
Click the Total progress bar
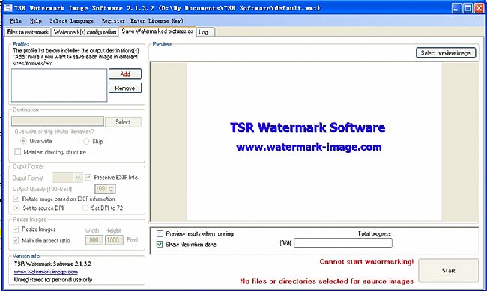pyautogui.click(x=343, y=243)
